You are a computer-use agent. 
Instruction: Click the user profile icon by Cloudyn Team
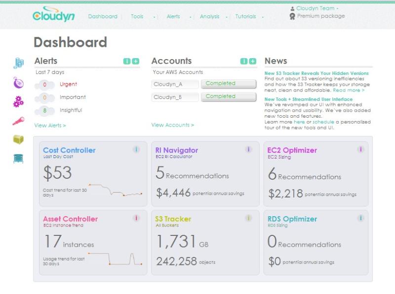(292, 8)
